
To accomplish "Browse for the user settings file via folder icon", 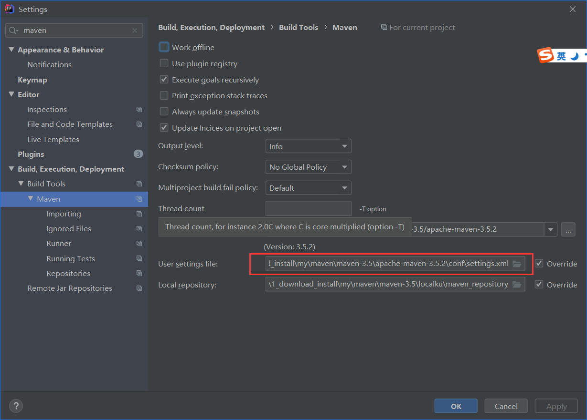I will [x=517, y=264].
